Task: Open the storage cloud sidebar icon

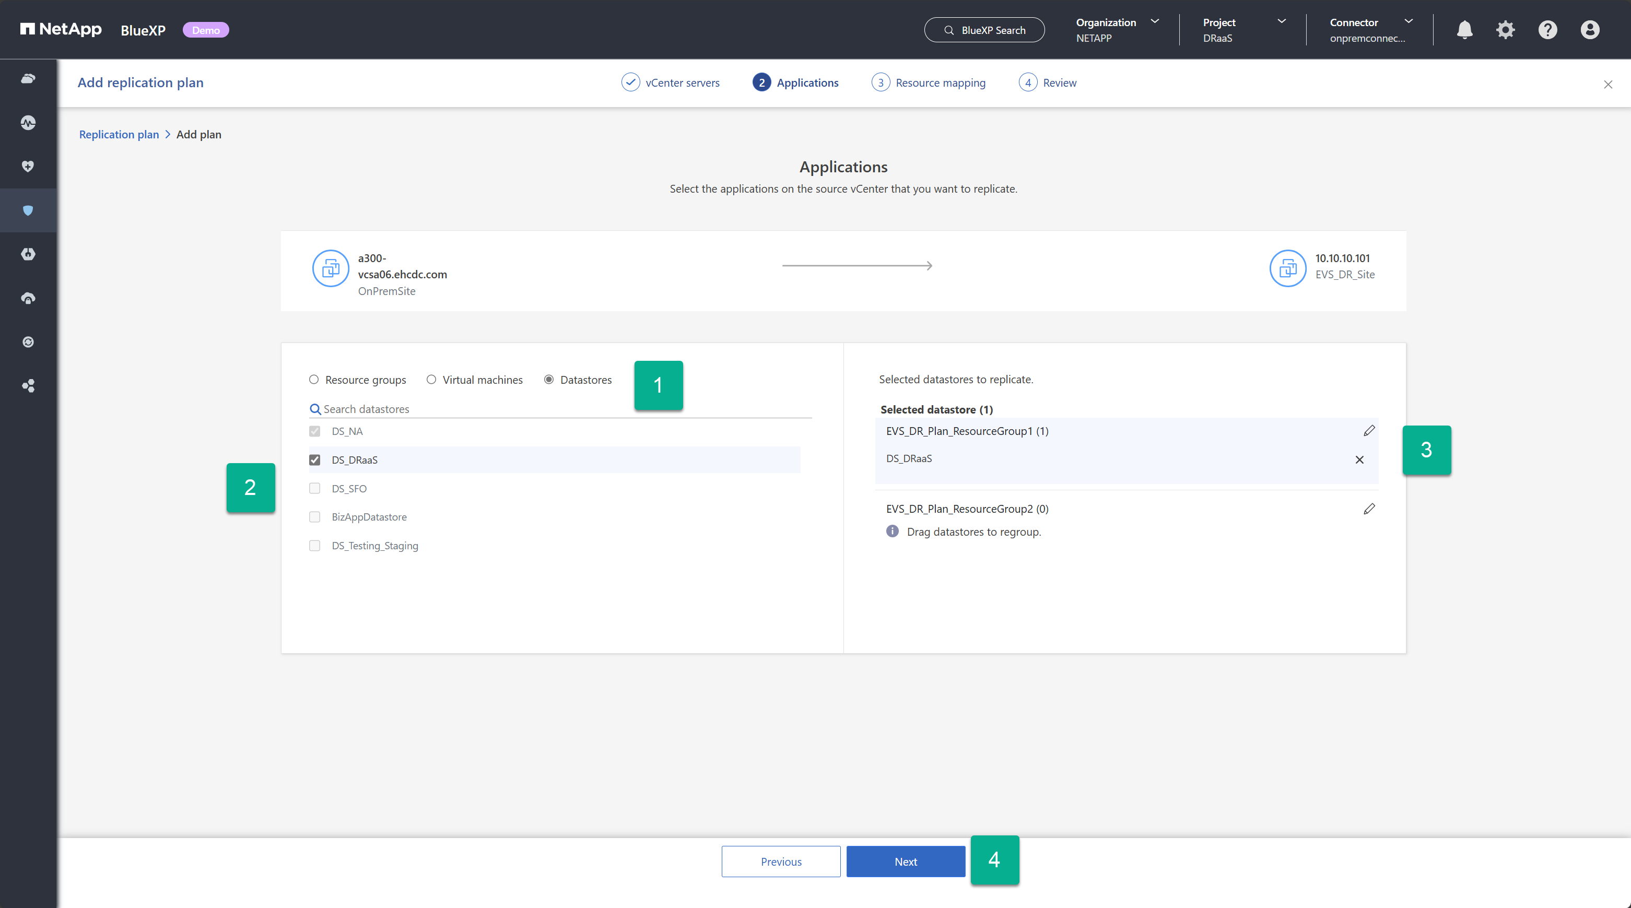Action: pos(28,78)
